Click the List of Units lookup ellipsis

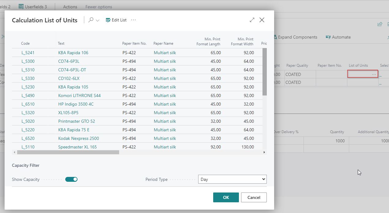coord(374,74)
